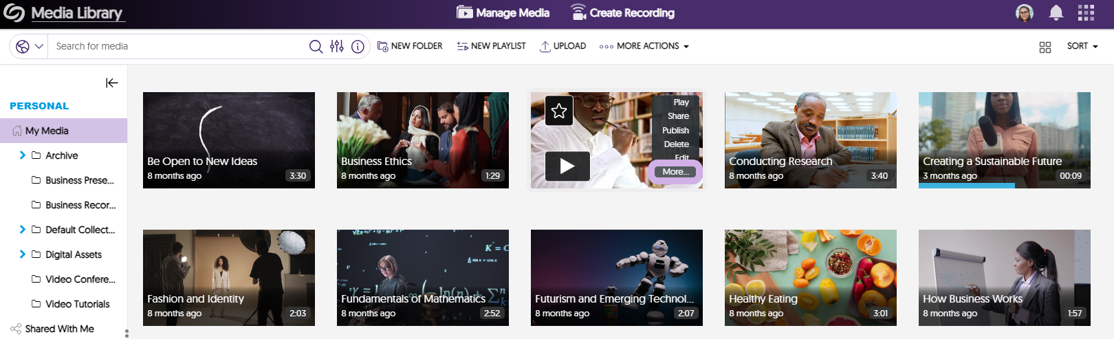Screen dimensions: 1114x339
Task: Open the search scope globe dropdown
Action: [x=29, y=46]
